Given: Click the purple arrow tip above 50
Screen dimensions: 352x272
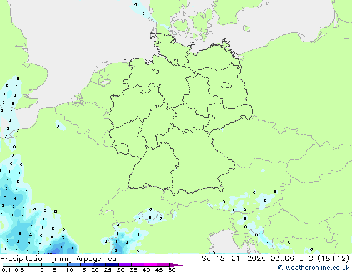Looking at the screenshot, I should [x=176, y=265].
